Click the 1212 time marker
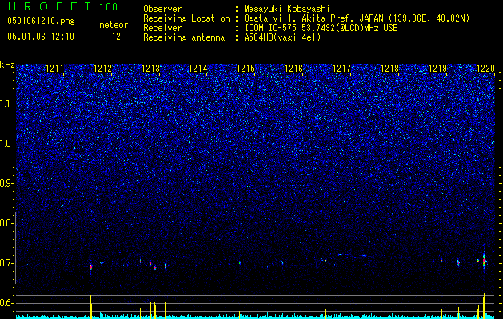503x319 pixels. [x=103, y=69]
